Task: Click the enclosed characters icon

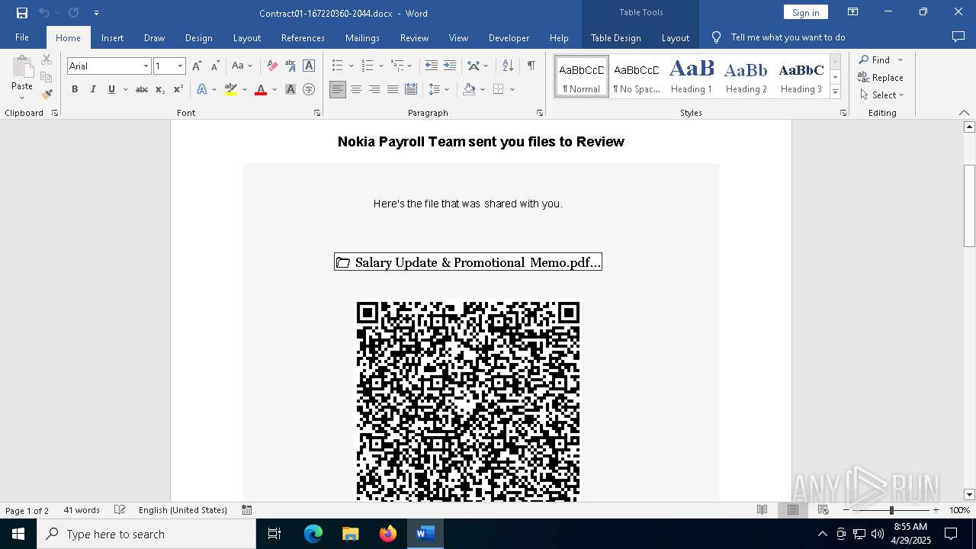Action: click(309, 90)
